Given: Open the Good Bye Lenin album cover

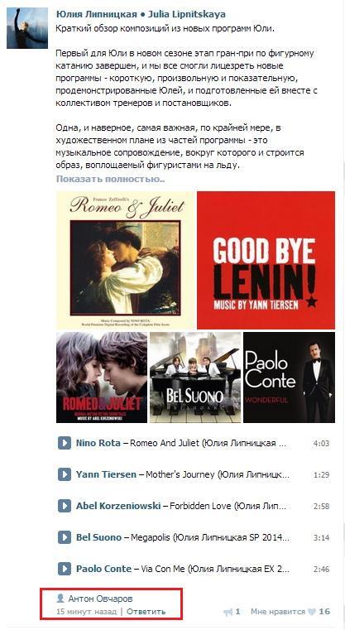Looking at the screenshot, I should 266,260.
